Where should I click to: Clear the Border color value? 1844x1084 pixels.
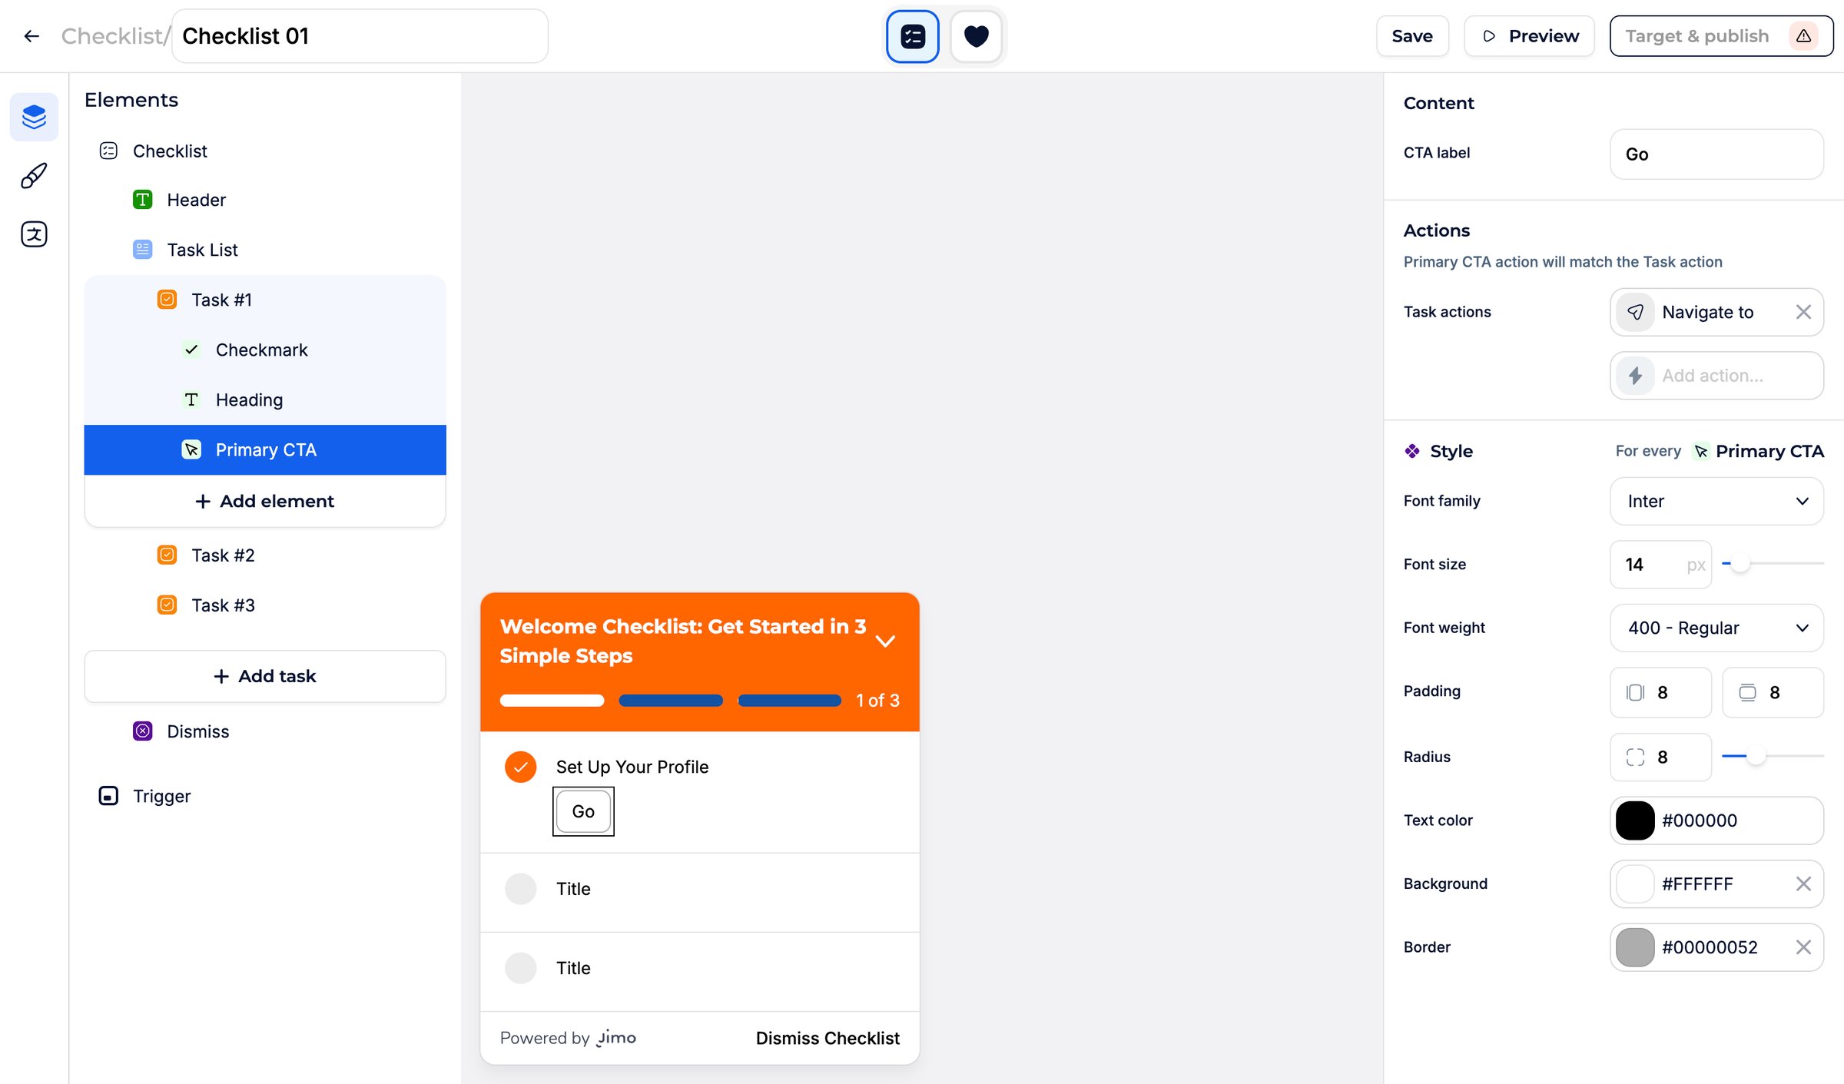pos(1803,947)
